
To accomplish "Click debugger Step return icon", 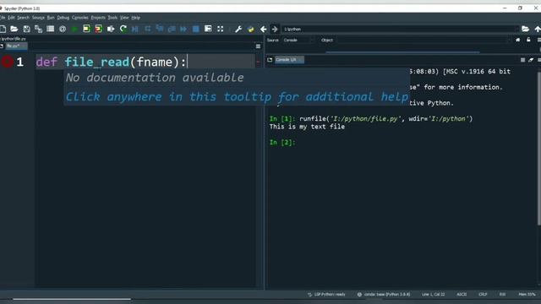I will click(x=172, y=29).
